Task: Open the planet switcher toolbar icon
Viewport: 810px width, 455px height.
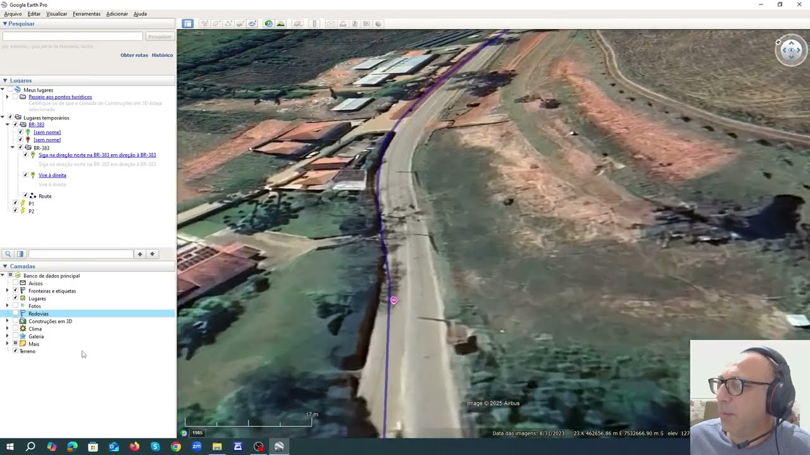Action: pyautogui.click(x=297, y=23)
